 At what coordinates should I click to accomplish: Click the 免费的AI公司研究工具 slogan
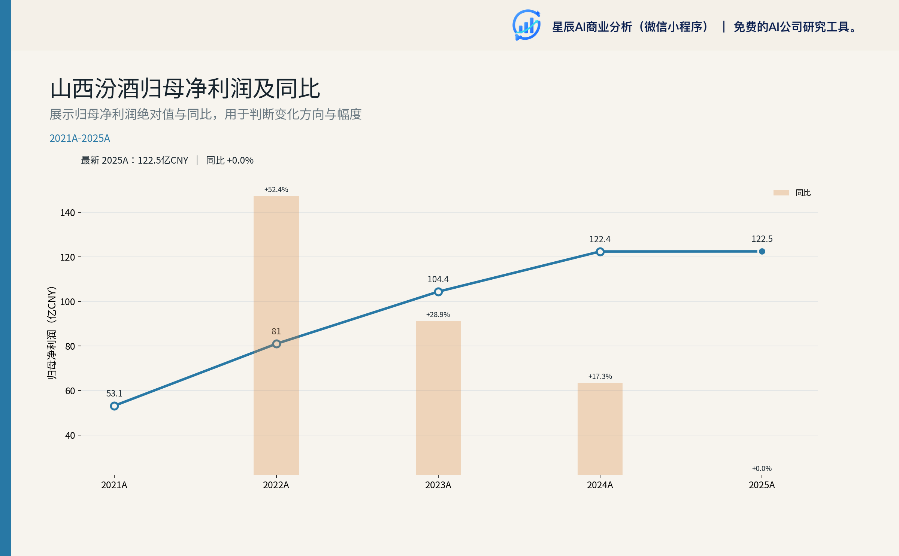click(x=795, y=27)
